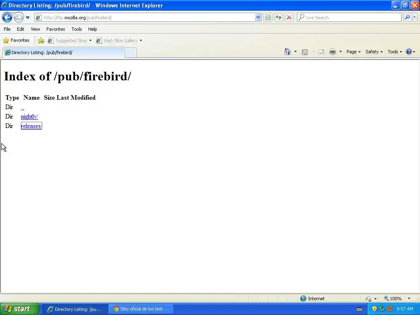The image size is (420, 315).
Task: Open the releases/ directory link
Action: [x=31, y=126]
